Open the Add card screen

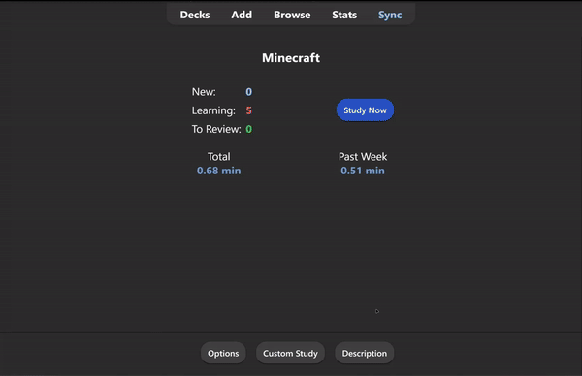pyautogui.click(x=242, y=15)
